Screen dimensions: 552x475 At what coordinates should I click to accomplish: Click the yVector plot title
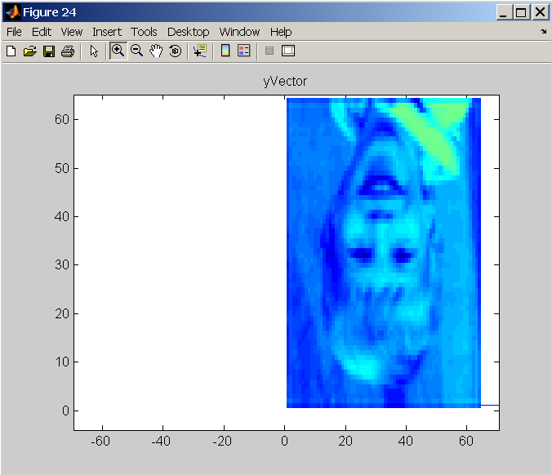[x=285, y=82]
